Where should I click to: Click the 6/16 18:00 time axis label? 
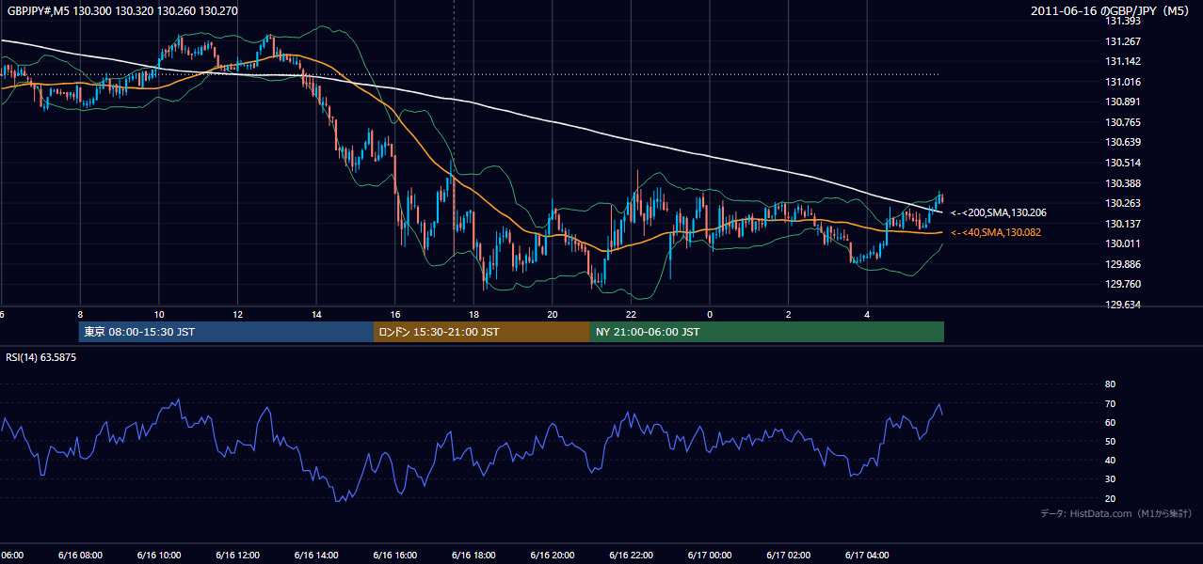click(473, 556)
